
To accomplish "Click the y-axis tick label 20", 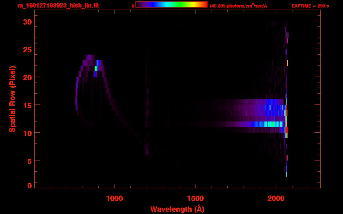I will pyautogui.click(x=27, y=77).
